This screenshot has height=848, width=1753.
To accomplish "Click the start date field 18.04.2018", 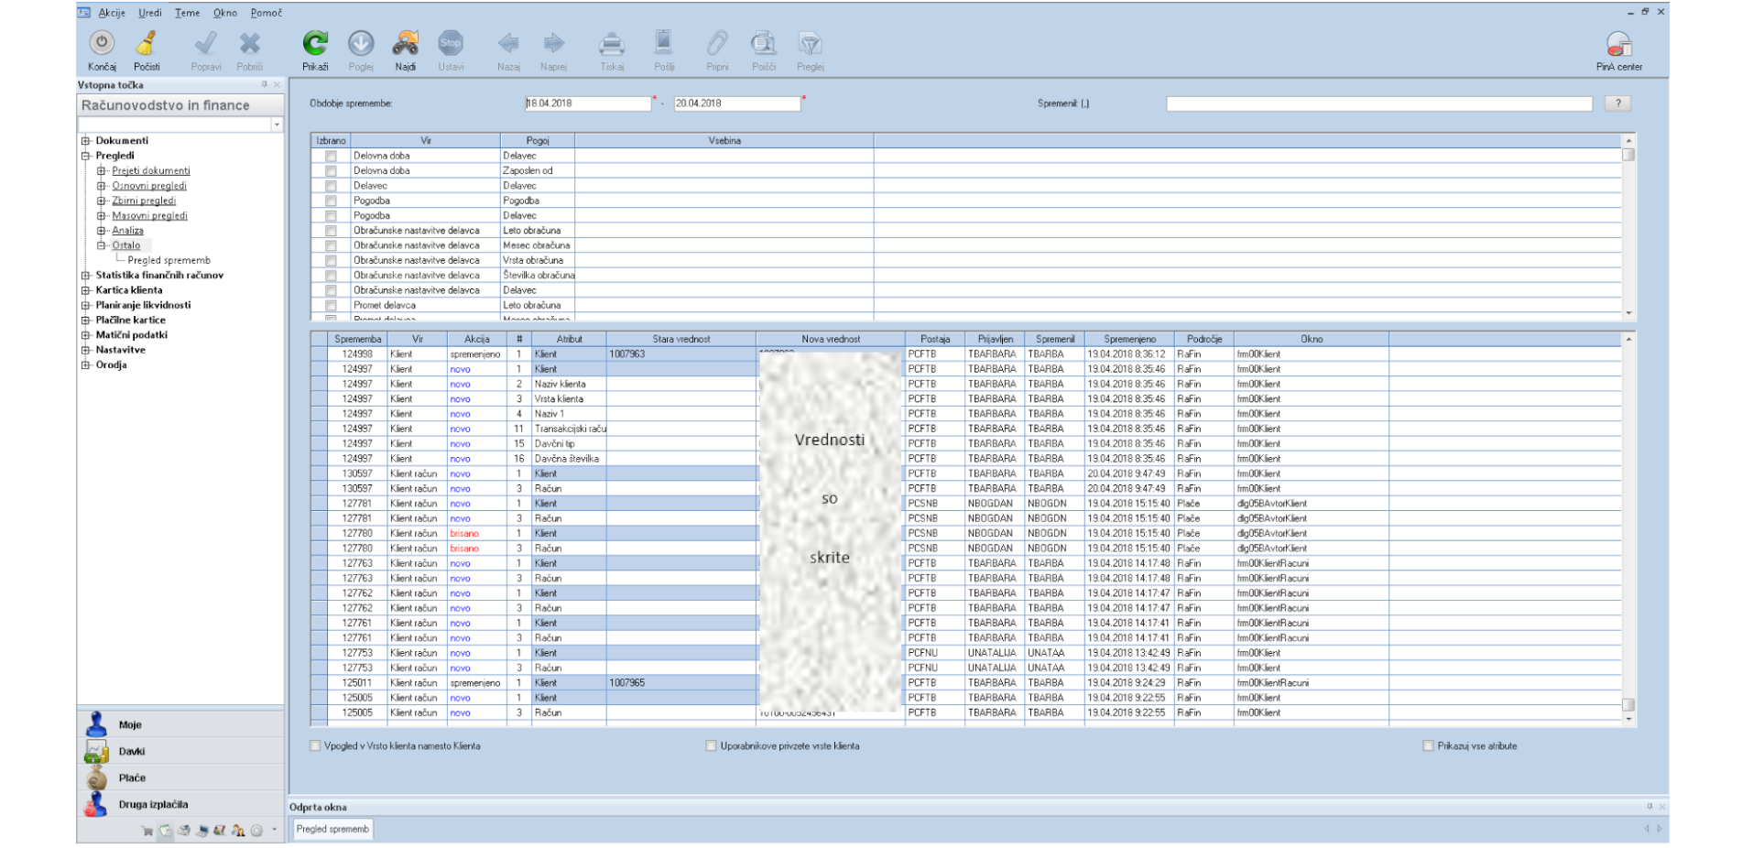I will coord(588,103).
